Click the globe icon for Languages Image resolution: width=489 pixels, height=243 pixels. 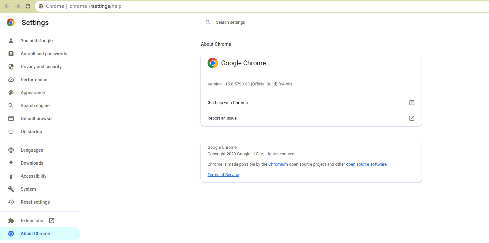tap(11, 150)
